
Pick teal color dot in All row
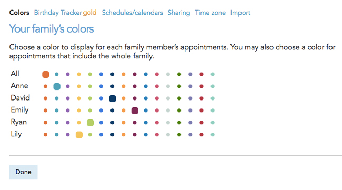(56, 74)
